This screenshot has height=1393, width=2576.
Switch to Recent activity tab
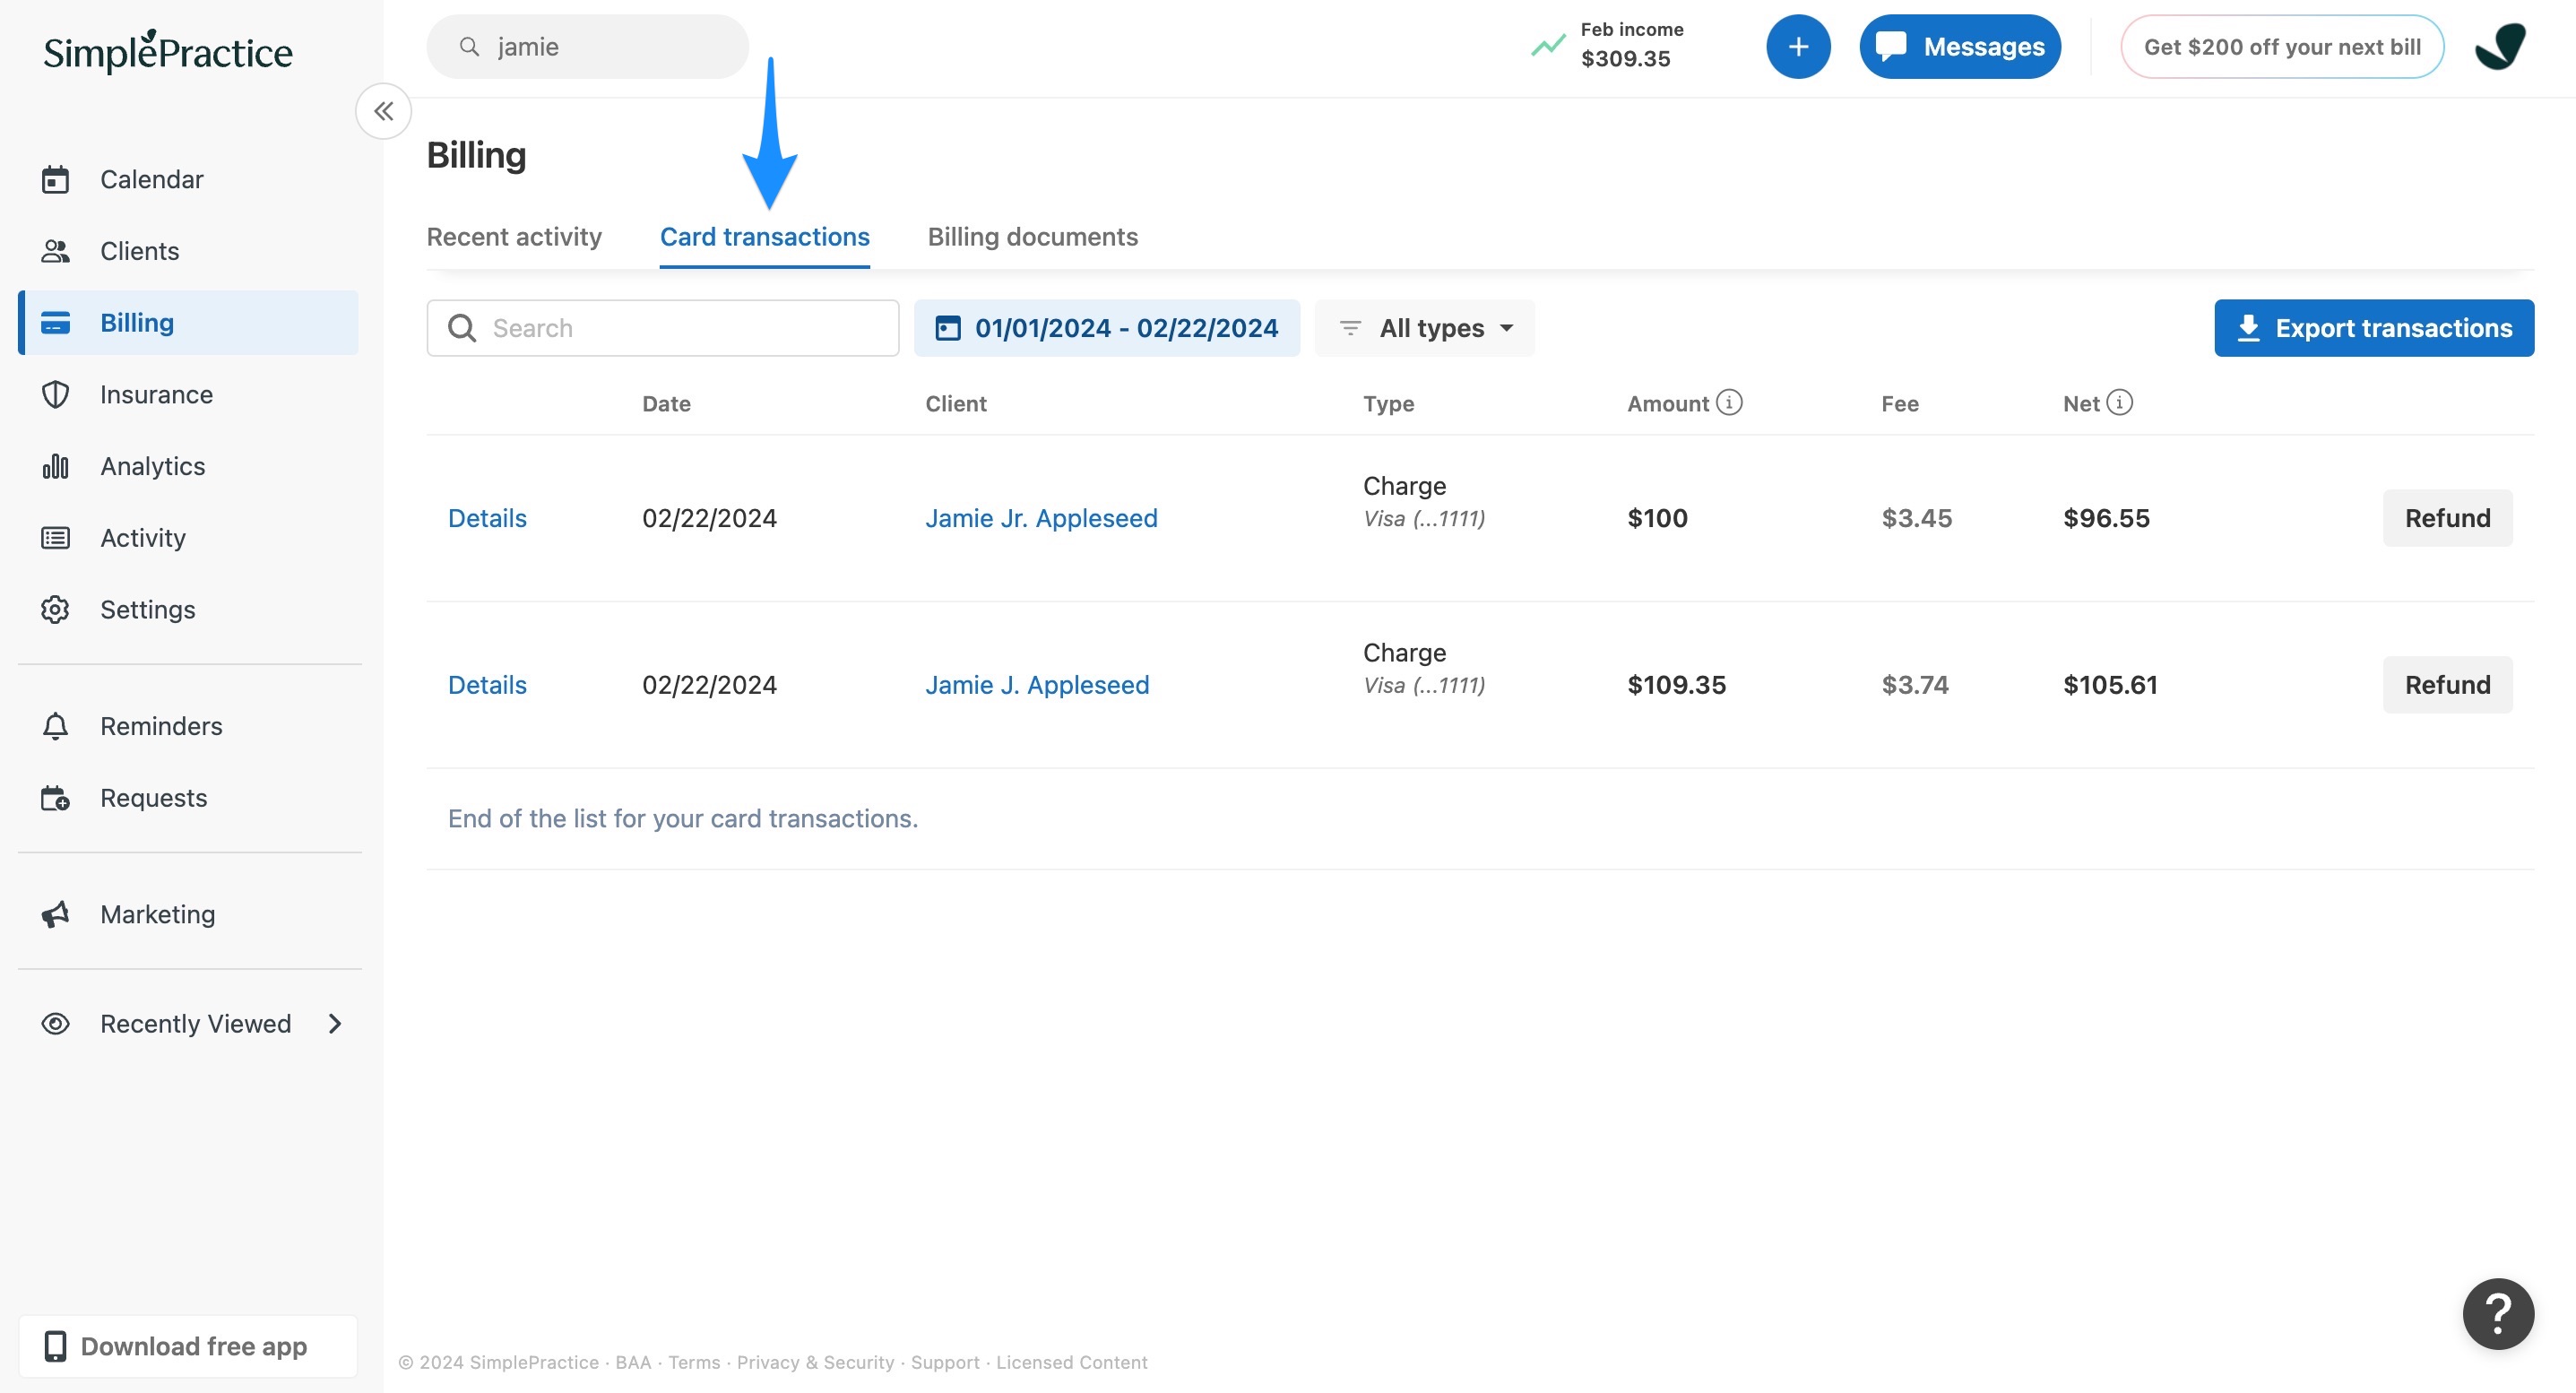click(x=514, y=237)
